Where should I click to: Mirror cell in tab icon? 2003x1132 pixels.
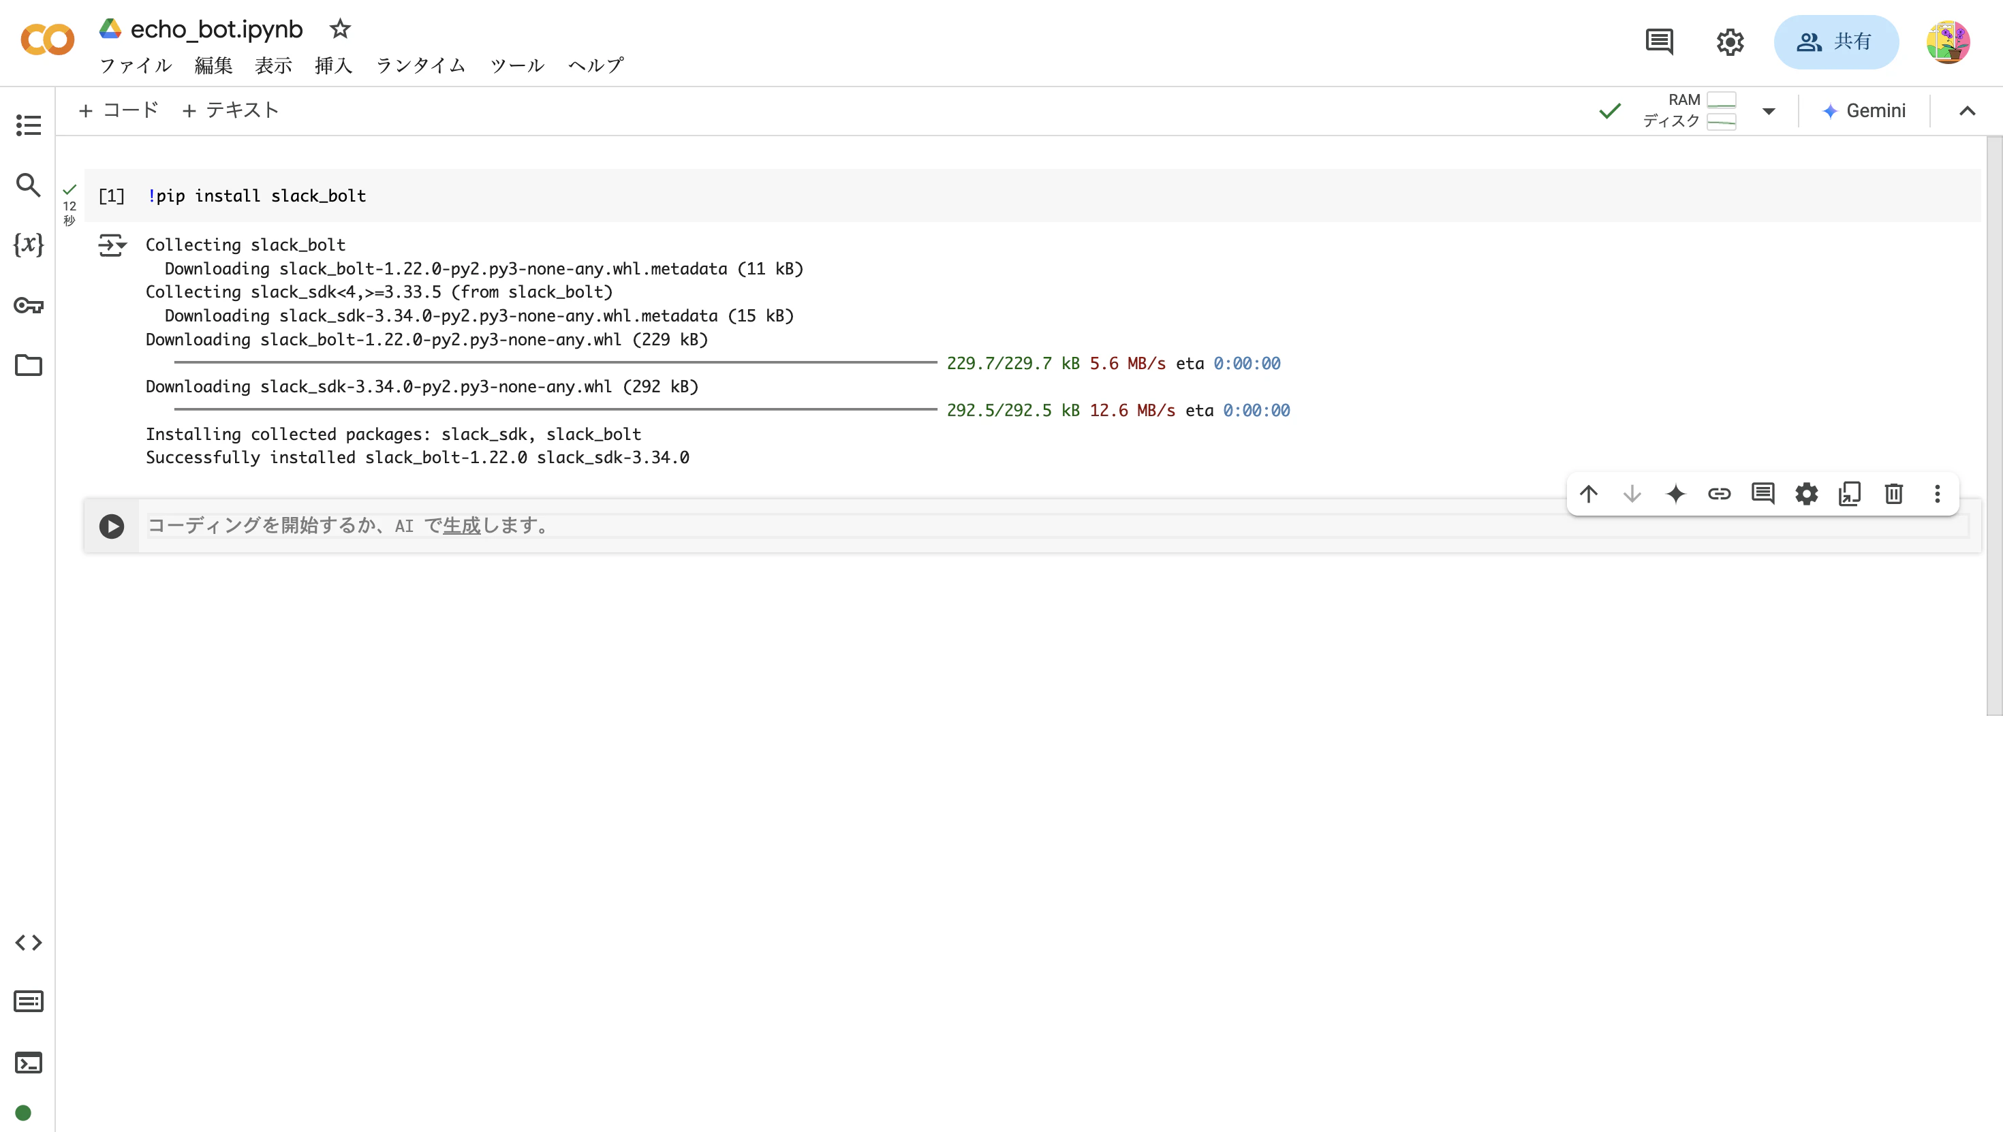1850,494
